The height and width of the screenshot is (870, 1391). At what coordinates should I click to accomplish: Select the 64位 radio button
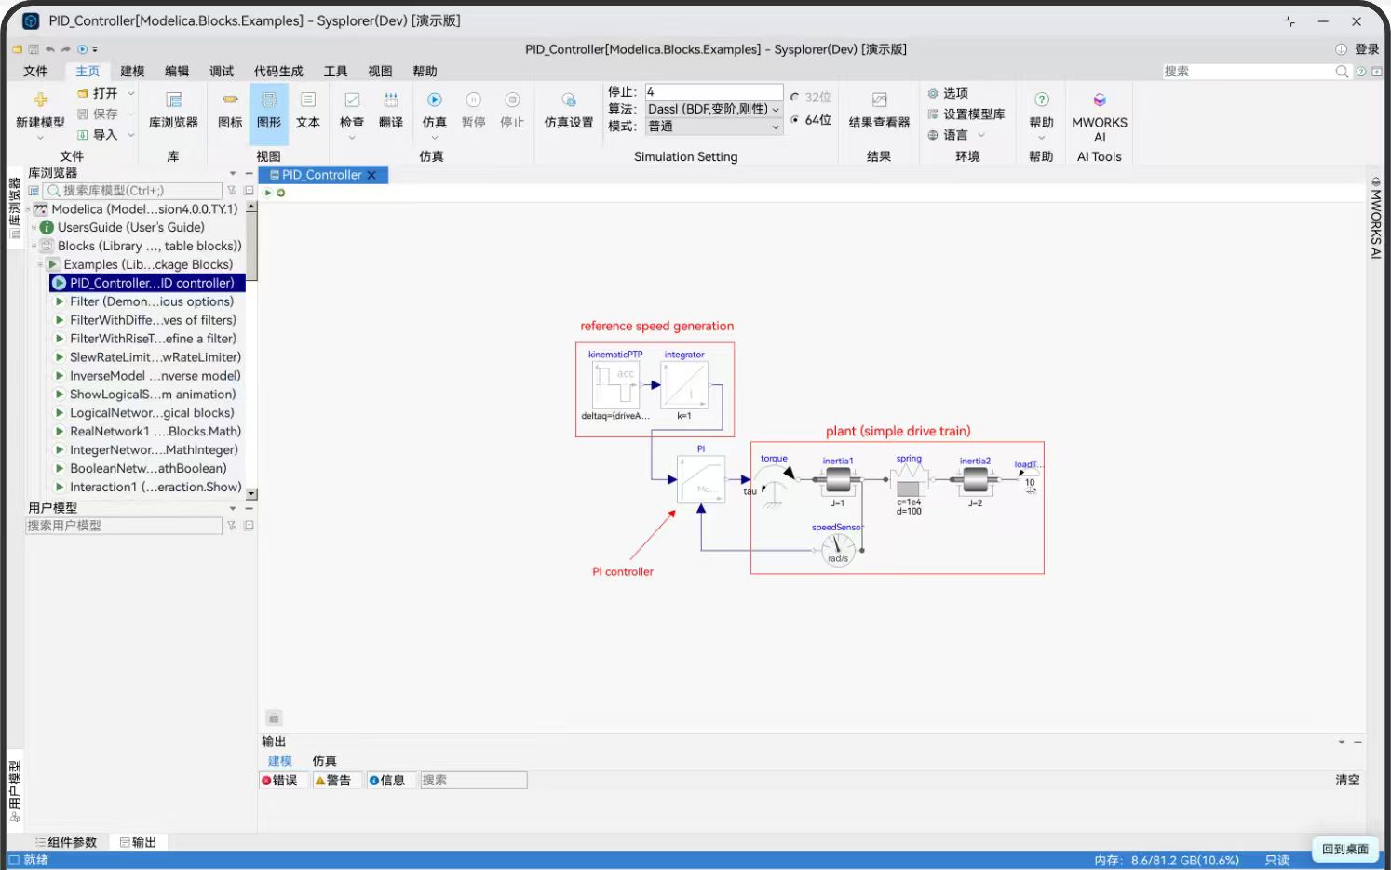click(794, 120)
